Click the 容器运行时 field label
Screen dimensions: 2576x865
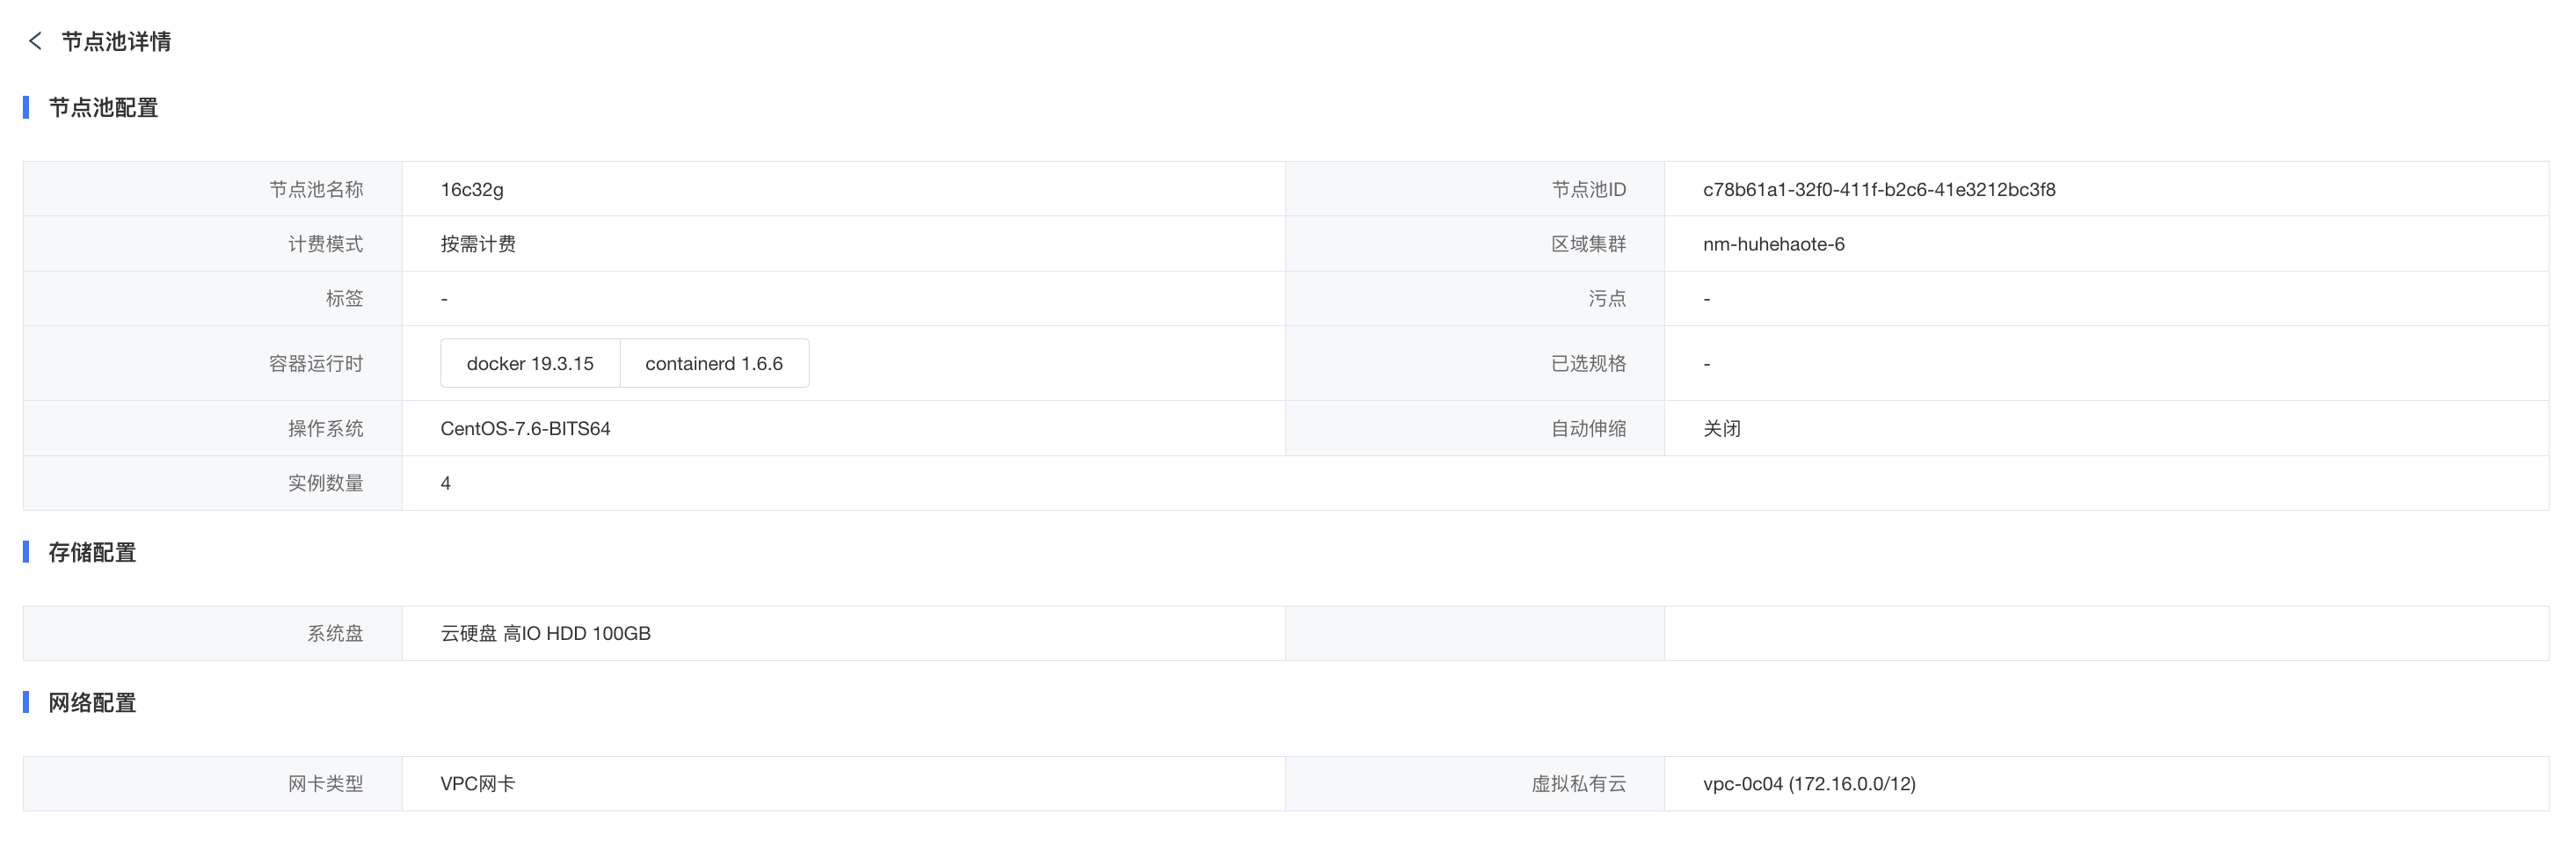pyautogui.click(x=316, y=363)
